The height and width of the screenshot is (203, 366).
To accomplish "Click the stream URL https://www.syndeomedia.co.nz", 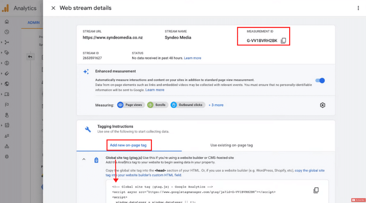I will 112,38.
